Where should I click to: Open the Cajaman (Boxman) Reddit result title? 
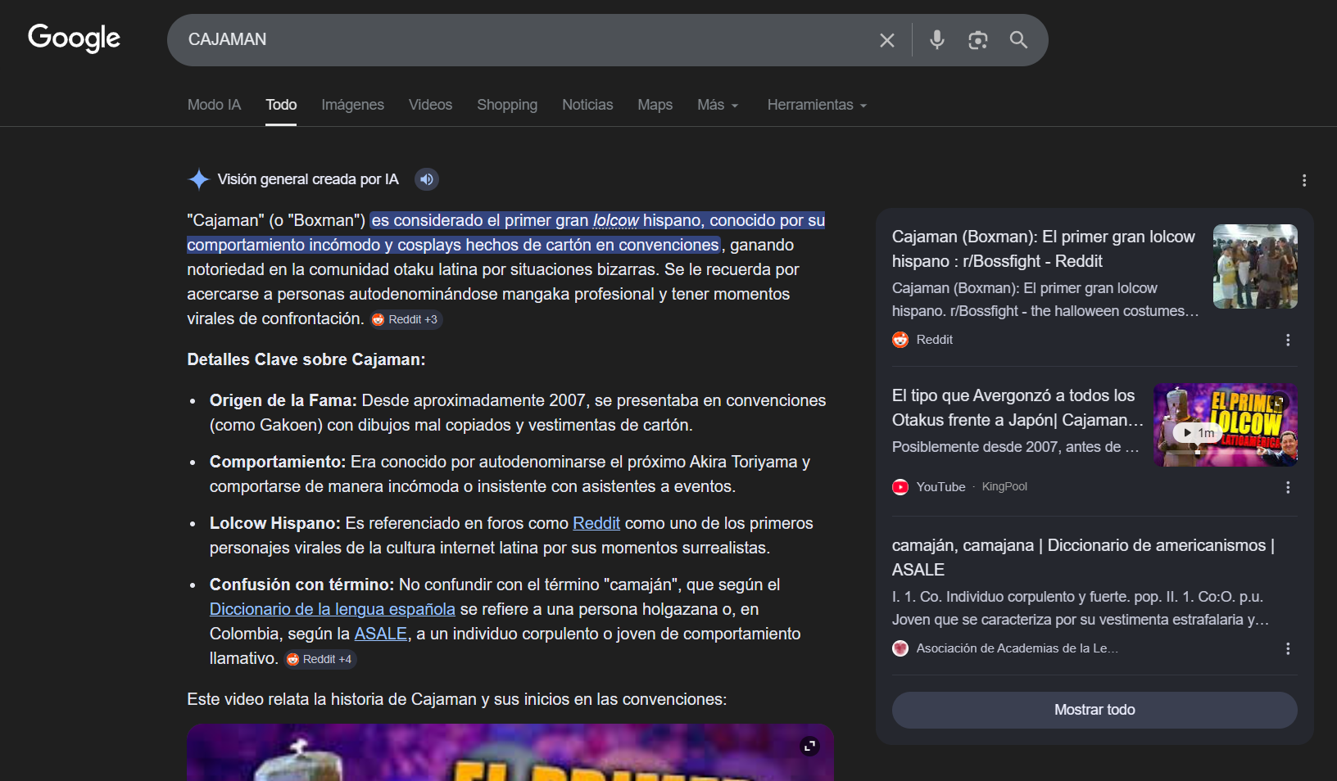(1043, 249)
